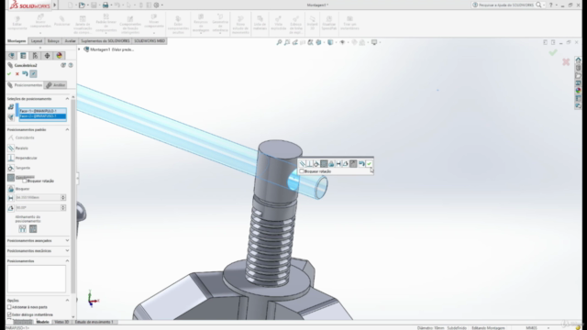The height and width of the screenshot is (330, 587).
Task: Click Lista de materiais toolbar button
Action: click(260, 23)
